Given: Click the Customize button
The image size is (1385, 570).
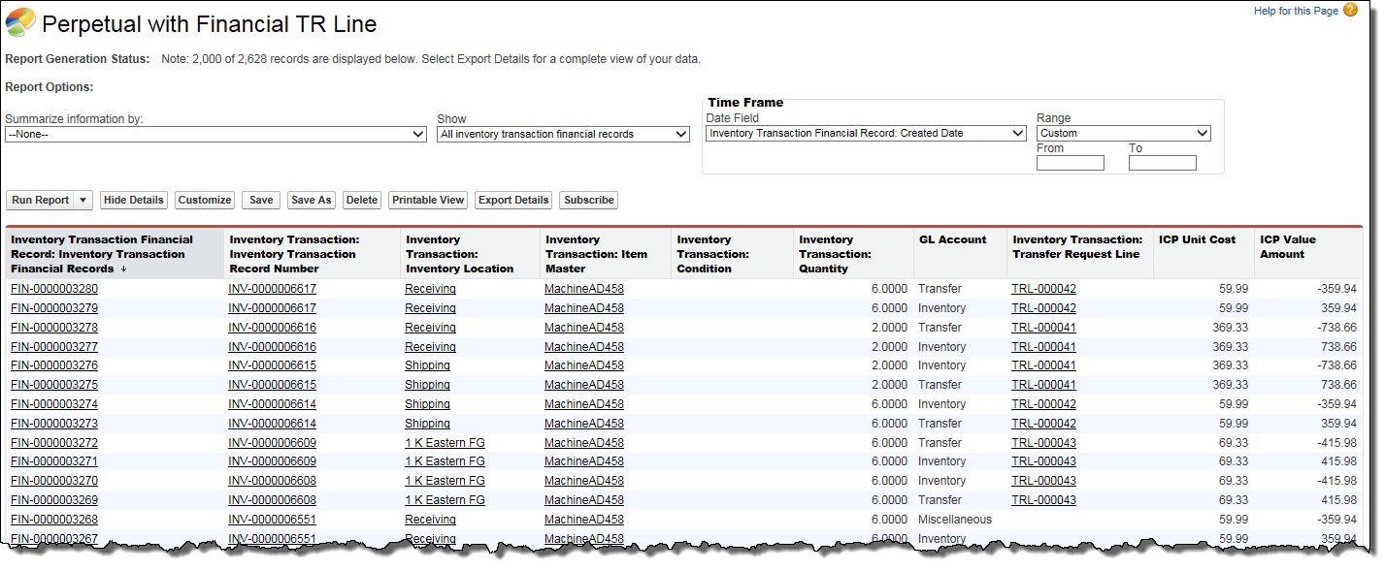Looking at the screenshot, I should point(205,201).
